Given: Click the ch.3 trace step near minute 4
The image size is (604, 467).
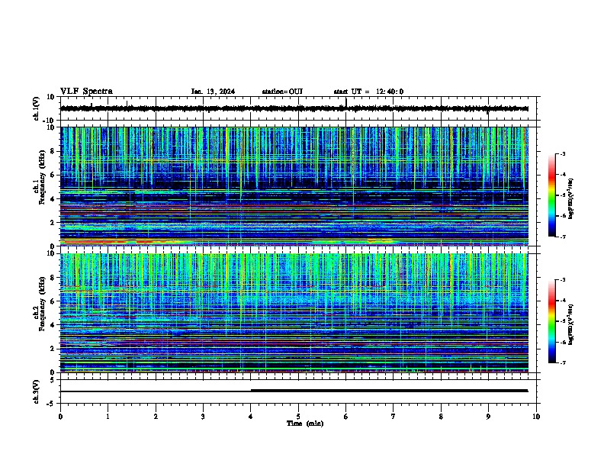Looking at the screenshot, I should [x=251, y=391].
